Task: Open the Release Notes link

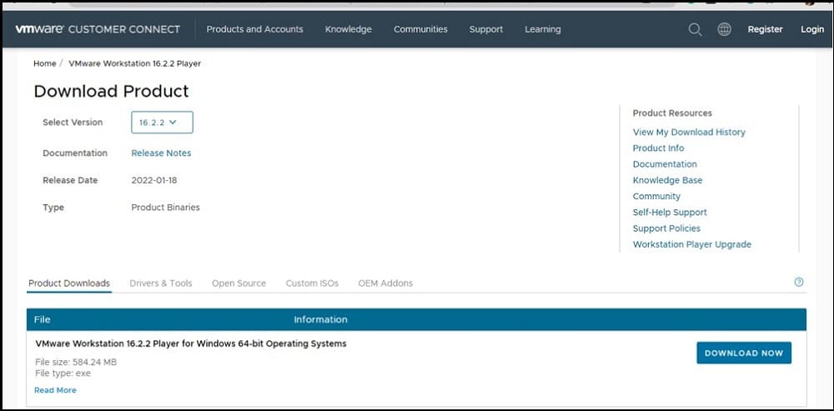Action: click(x=161, y=153)
